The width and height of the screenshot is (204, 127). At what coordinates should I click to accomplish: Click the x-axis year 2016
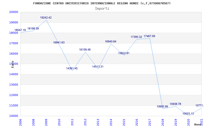pos(137,122)
